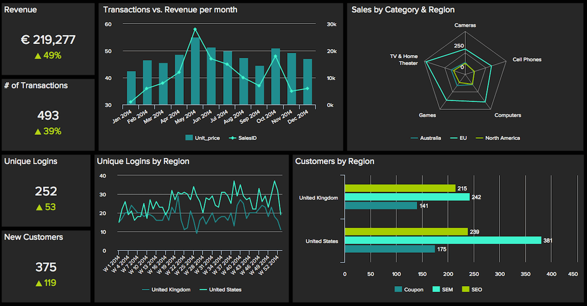Image resolution: width=587 pixels, height=306 pixels.
Task: Click the € 219,277 revenue figure
Action: click(x=48, y=40)
